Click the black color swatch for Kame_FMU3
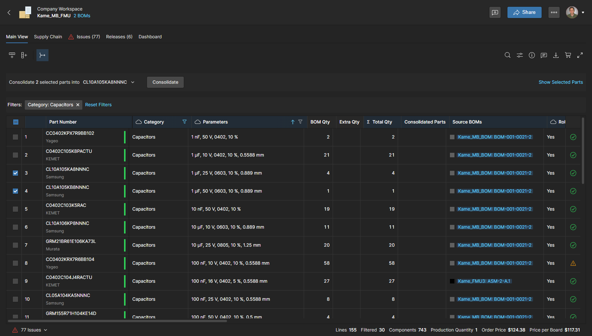Screen dimensions: 592x336 452,281
